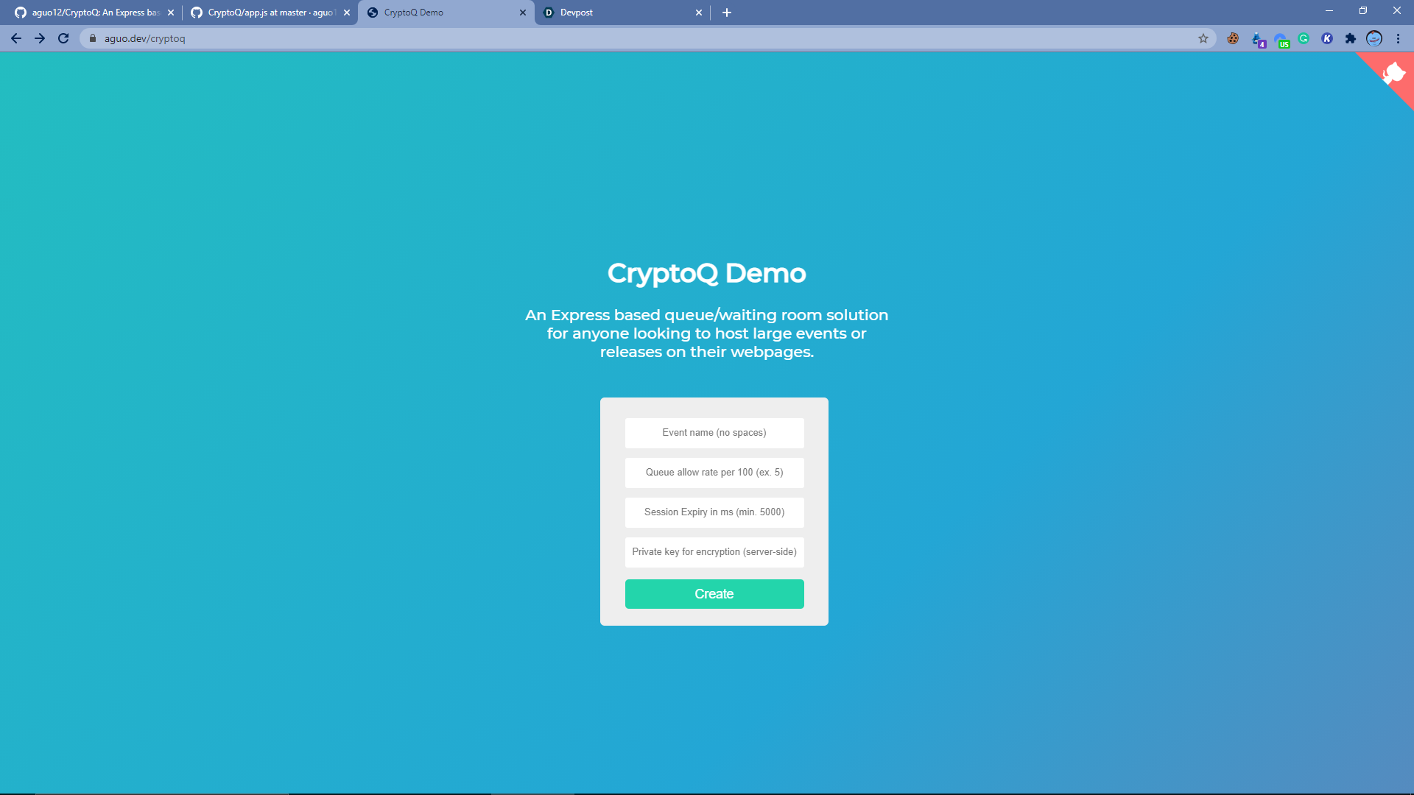Image resolution: width=1414 pixels, height=795 pixels.
Task: Open the GitHub corner link
Action: coord(1393,73)
